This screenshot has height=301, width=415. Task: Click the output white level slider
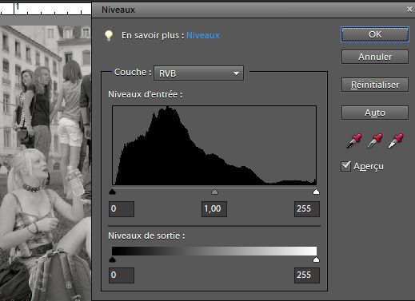316,259
